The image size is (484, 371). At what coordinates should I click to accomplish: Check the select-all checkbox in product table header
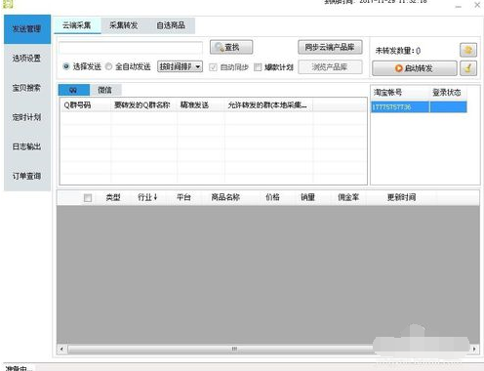(88, 198)
